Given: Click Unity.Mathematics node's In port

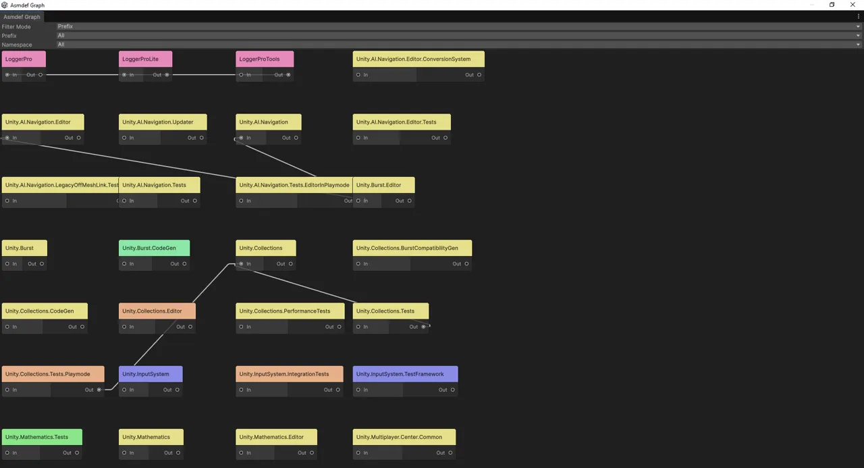Looking at the screenshot, I should tap(124, 453).
